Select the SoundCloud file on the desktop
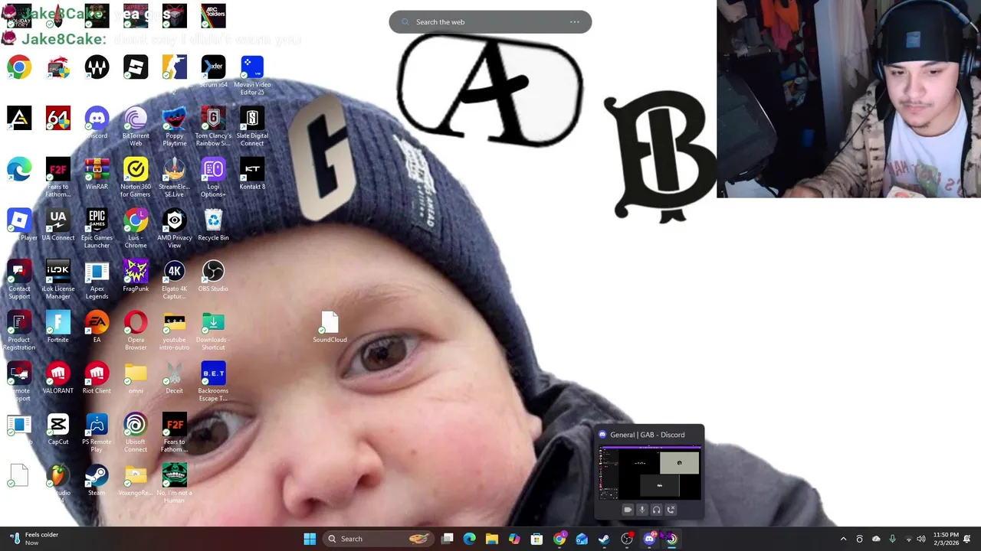The height and width of the screenshot is (551, 981). (330, 328)
